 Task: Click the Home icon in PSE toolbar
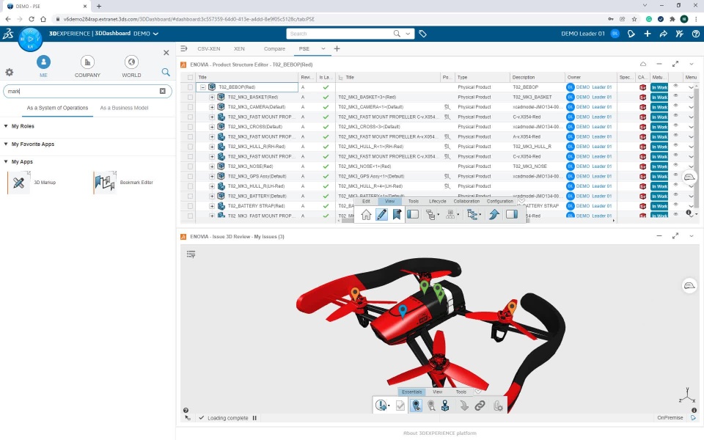pyautogui.click(x=366, y=215)
